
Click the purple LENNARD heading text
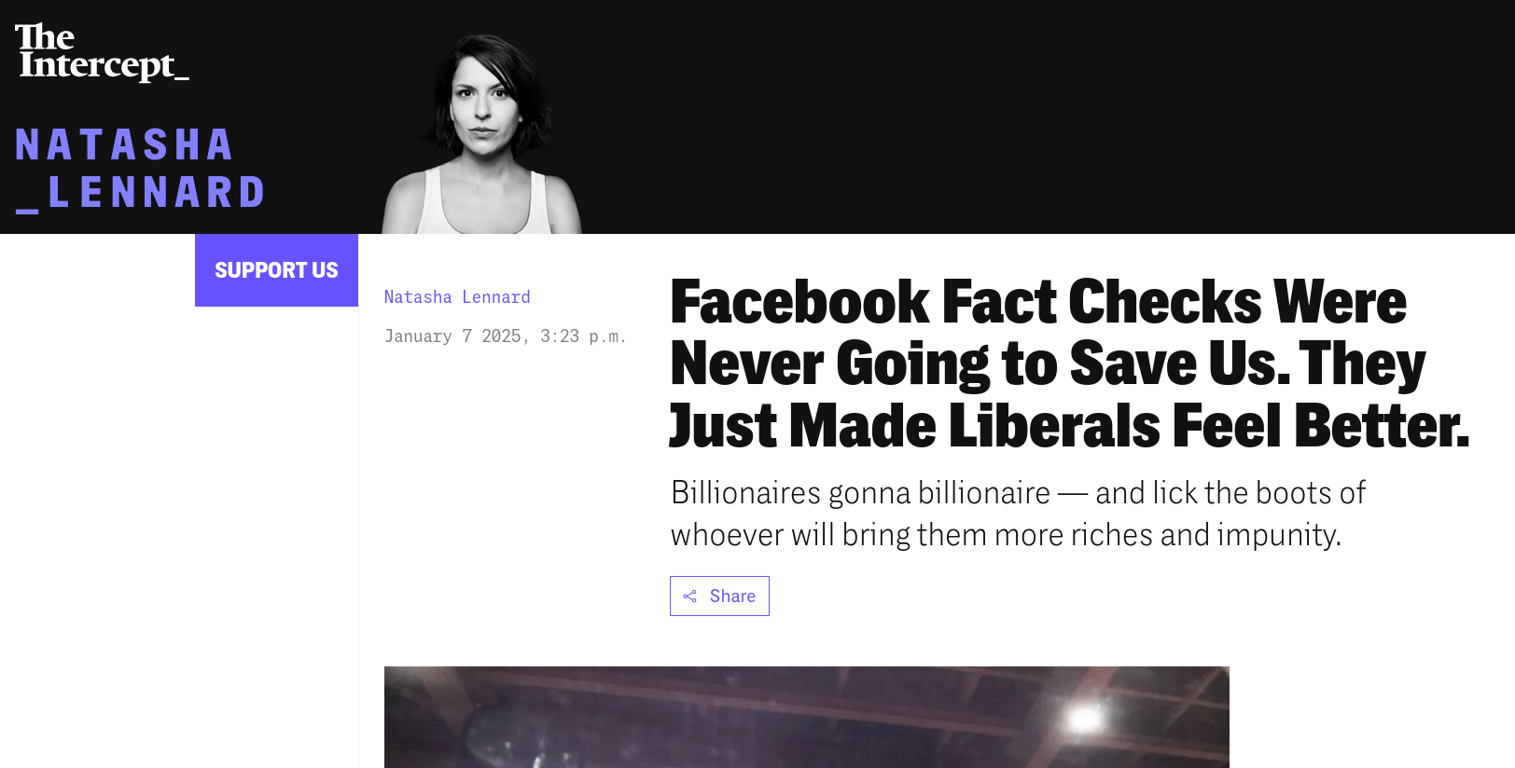tap(157, 193)
